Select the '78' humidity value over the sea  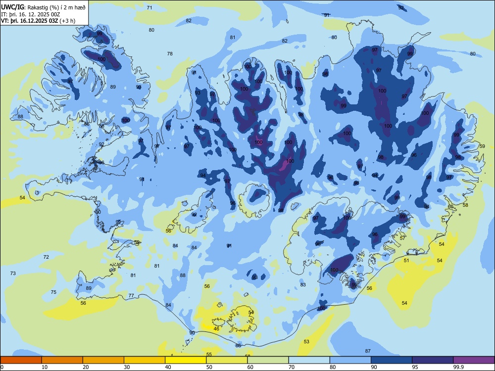coord(170,53)
